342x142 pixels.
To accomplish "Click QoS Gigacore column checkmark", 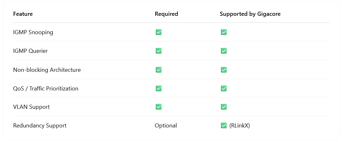I will 224,88.
